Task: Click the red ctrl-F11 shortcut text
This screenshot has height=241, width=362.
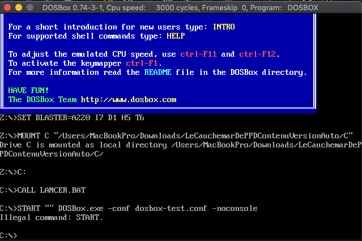Action: (x=198, y=54)
